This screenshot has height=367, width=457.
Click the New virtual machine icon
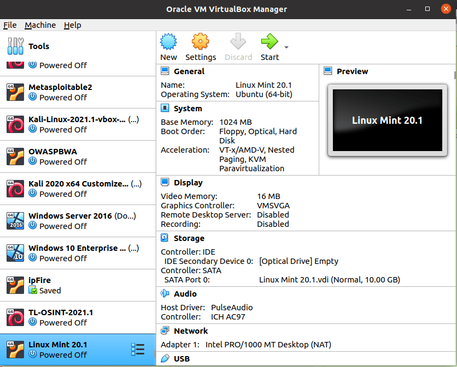(x=168, y=42)
